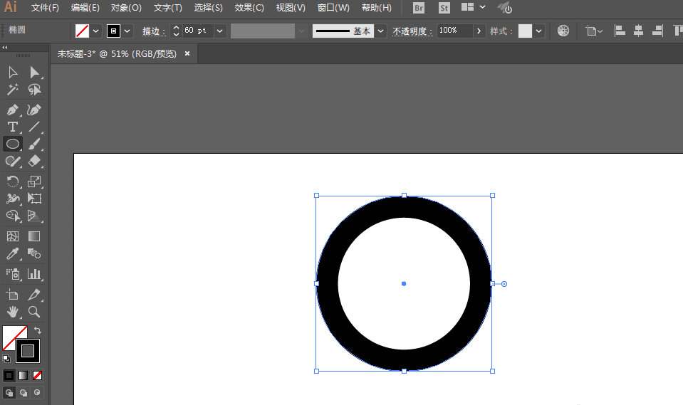Open the 效果(C) menu
Screen dimensions: 683x405
click(249, 8)
